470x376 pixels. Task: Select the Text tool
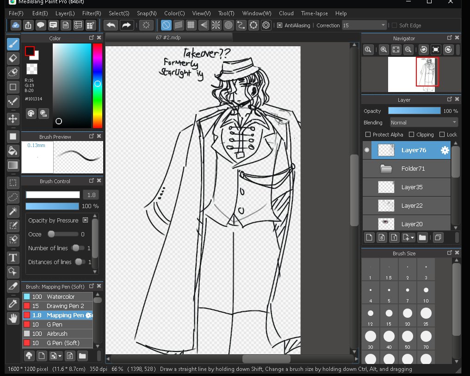13,258
